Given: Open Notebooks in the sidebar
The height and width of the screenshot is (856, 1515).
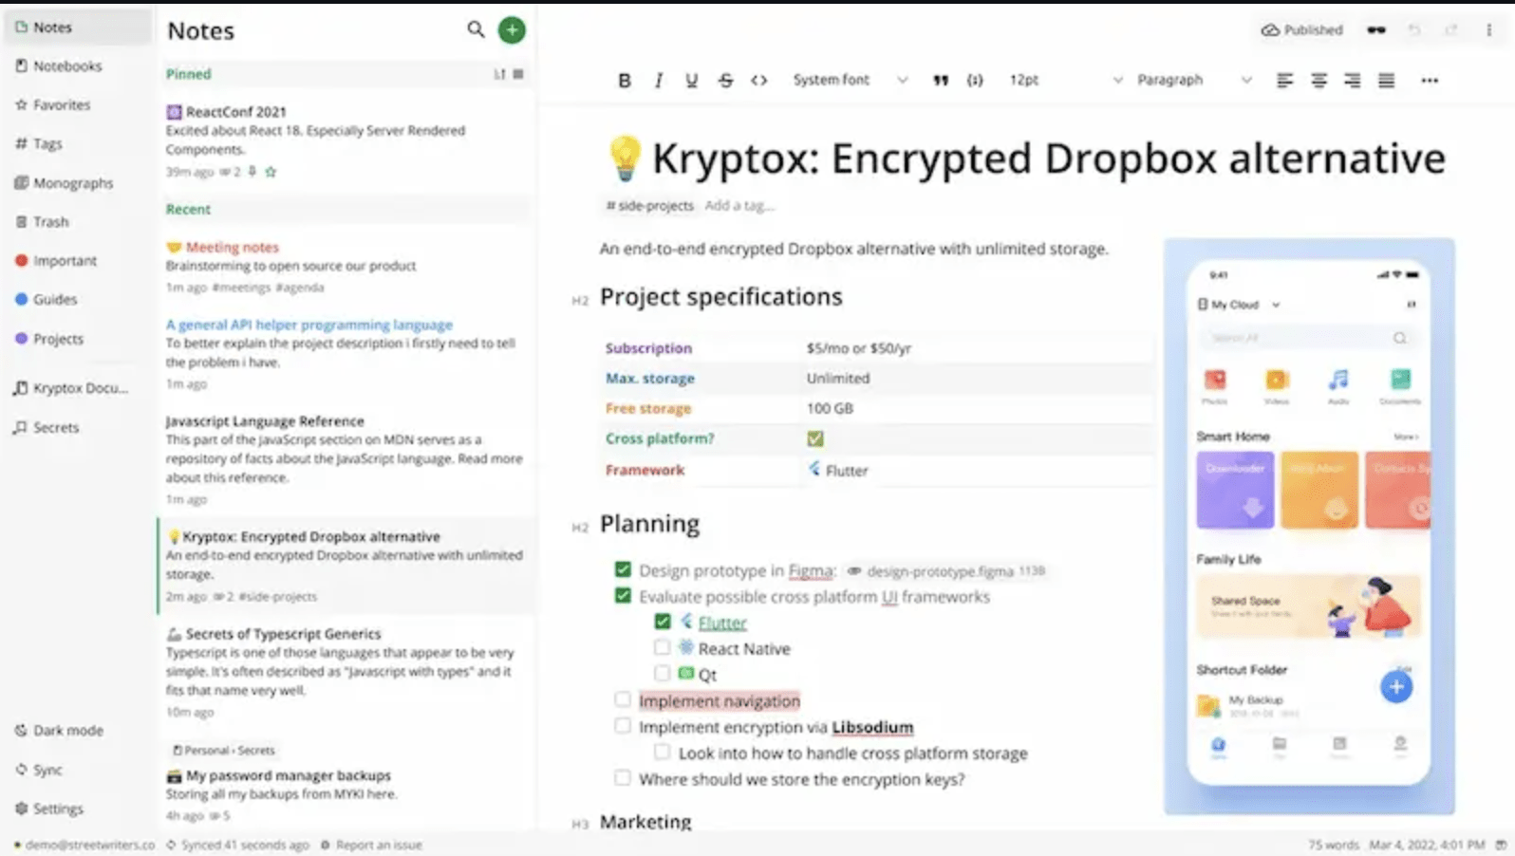Looking at the screenshot, I should [x=76, y=66].
